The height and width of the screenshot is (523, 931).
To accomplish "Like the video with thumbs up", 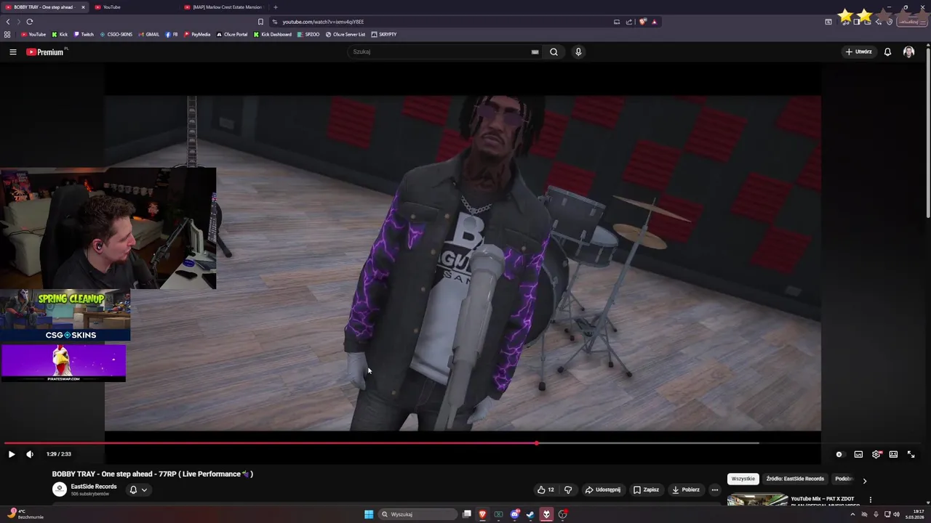I will [546, 490].
